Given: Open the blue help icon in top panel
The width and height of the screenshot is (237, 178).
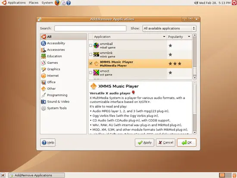Looking at the screenshot, I should [x=69, y=3].
